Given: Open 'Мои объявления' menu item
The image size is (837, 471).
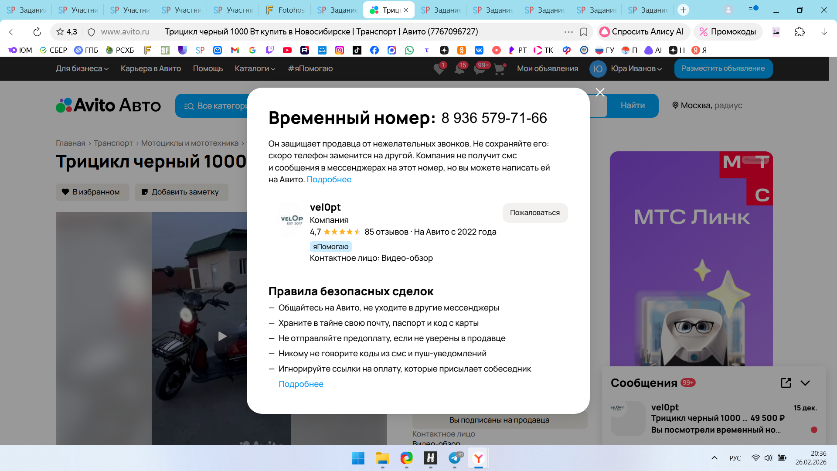Looking at the screenshot, I should (x=548, y=68).
